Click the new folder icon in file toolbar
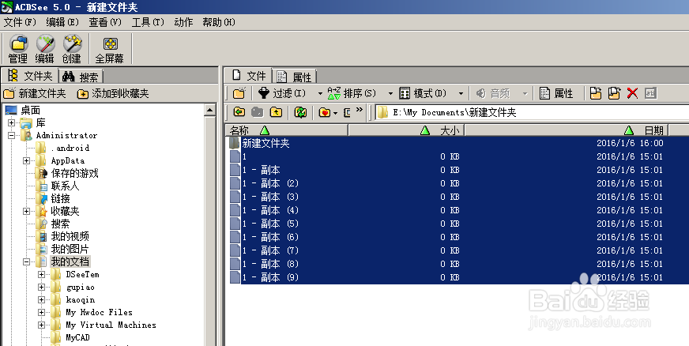 point(239,93)
